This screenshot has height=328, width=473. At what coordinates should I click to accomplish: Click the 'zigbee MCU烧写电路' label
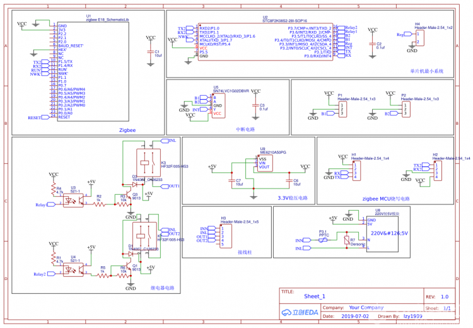pyautogui.click(x=386, y=199)
